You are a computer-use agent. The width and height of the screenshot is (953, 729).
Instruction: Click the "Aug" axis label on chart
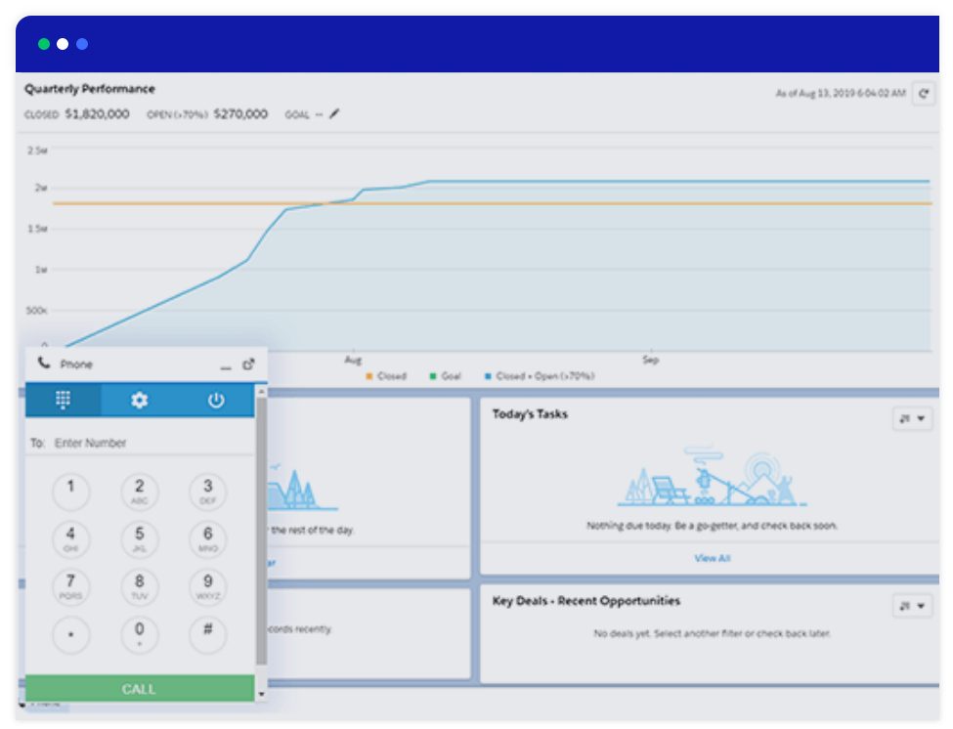coord(353,360)
